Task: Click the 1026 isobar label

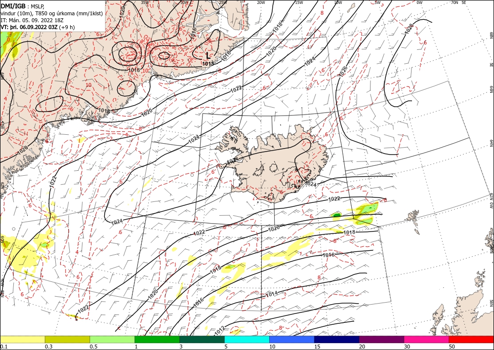Action: click(343, 72)
